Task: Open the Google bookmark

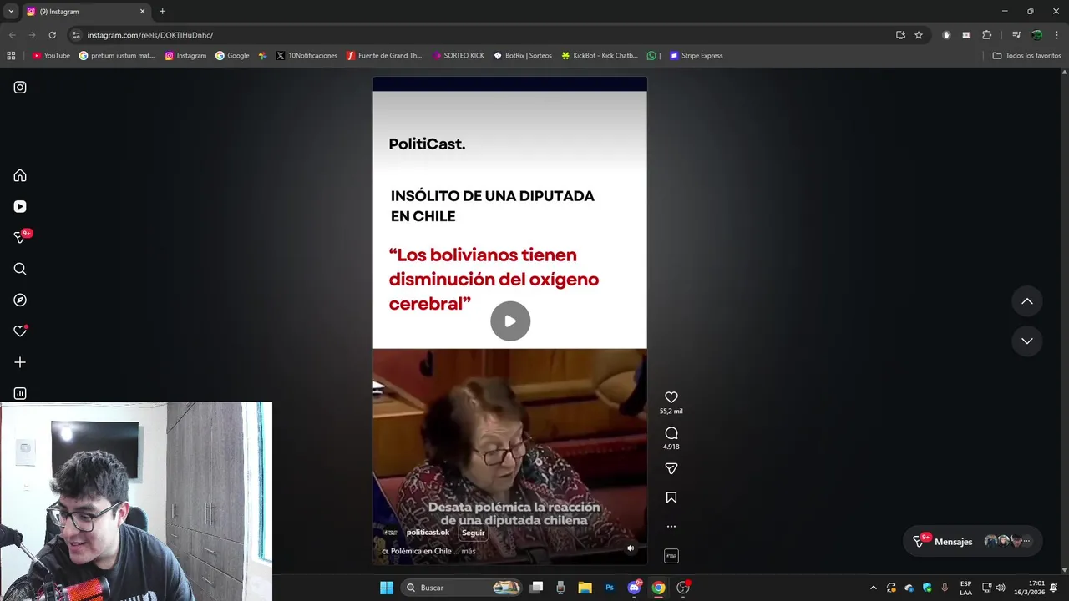Action: point(232,56)
